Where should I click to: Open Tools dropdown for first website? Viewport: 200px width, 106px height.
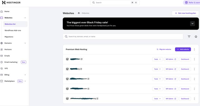coord(157,59)
